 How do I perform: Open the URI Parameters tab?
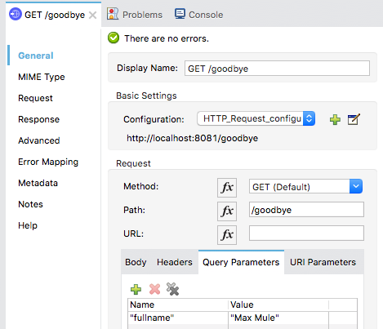323,262
